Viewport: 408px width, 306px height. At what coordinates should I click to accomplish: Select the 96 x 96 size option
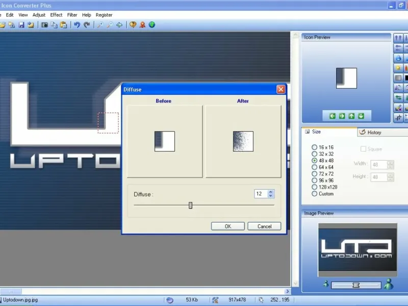322,181
